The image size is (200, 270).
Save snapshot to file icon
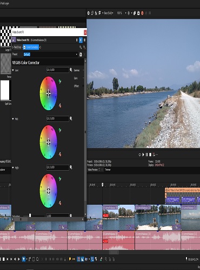coord(138,13)
